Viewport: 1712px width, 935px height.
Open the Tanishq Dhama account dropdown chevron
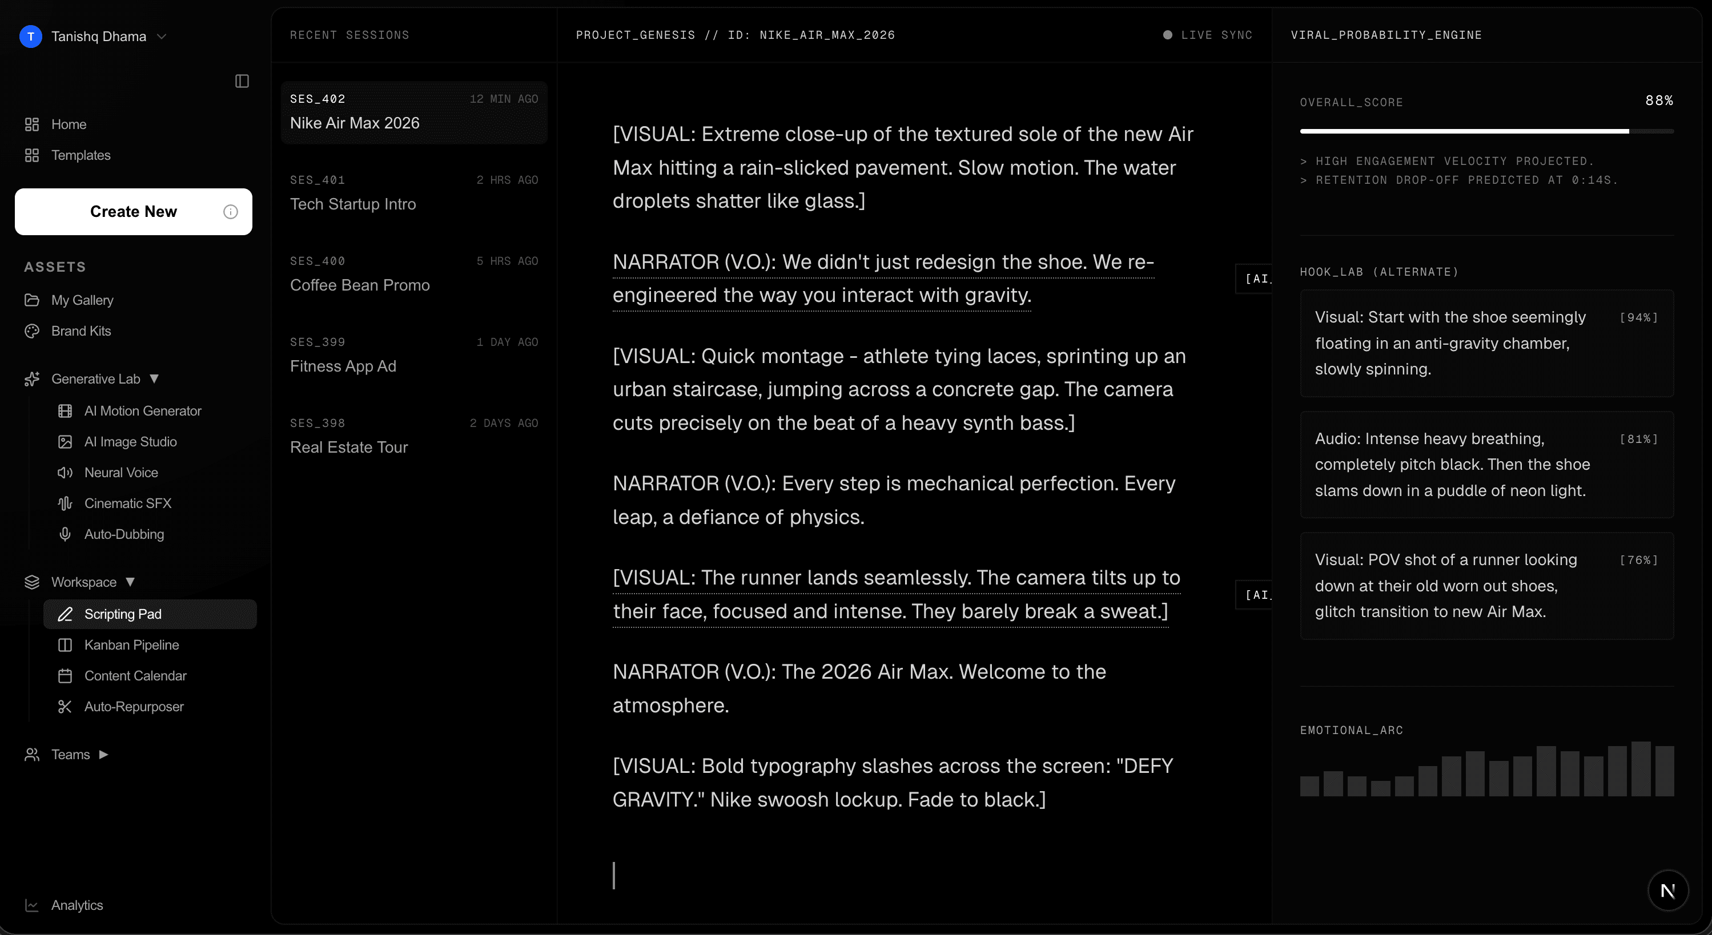tap(162, 37)
